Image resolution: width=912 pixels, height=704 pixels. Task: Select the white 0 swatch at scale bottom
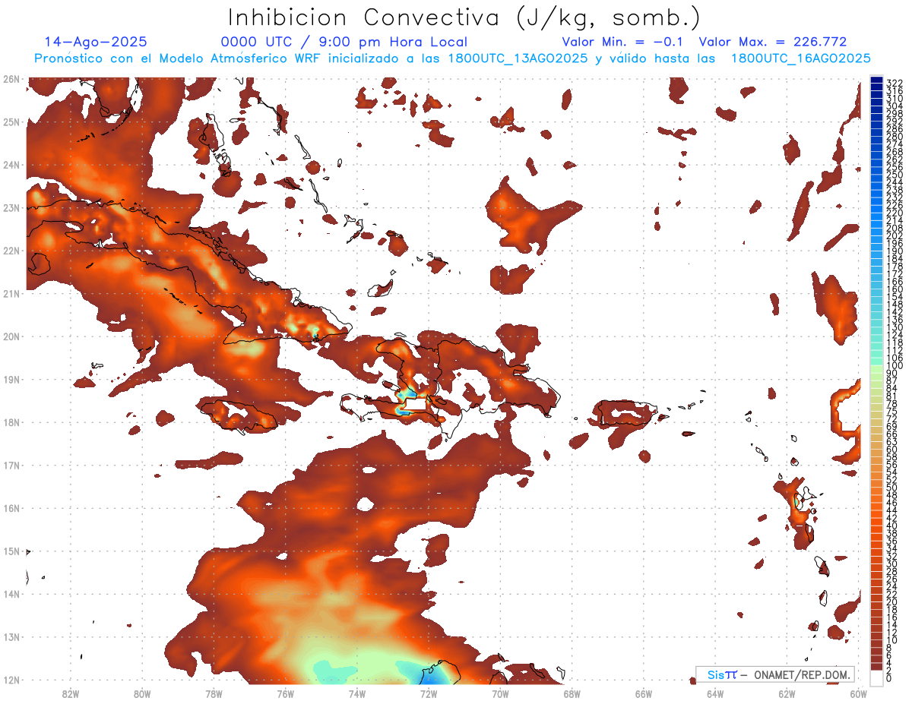[x=876, y=677]
